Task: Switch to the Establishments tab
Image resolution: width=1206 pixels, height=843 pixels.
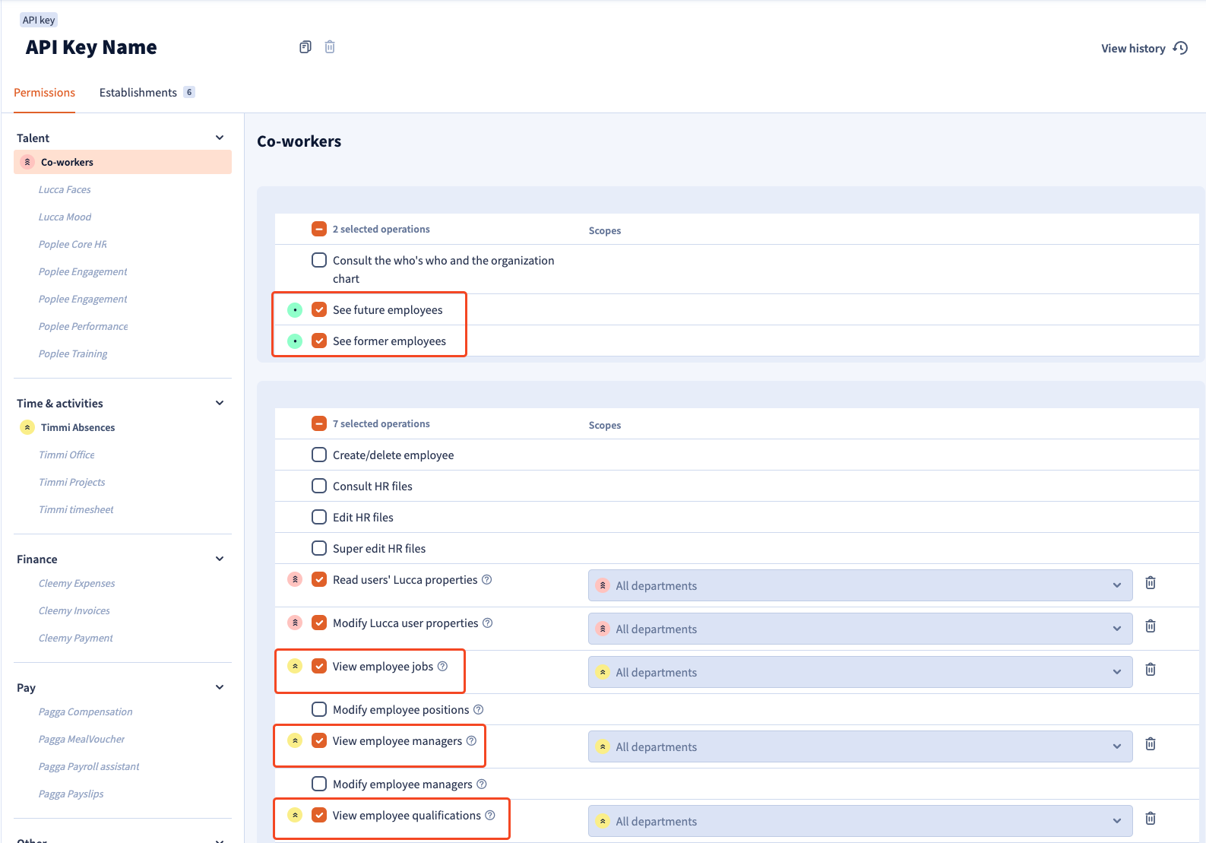Action: coord(138,93)
